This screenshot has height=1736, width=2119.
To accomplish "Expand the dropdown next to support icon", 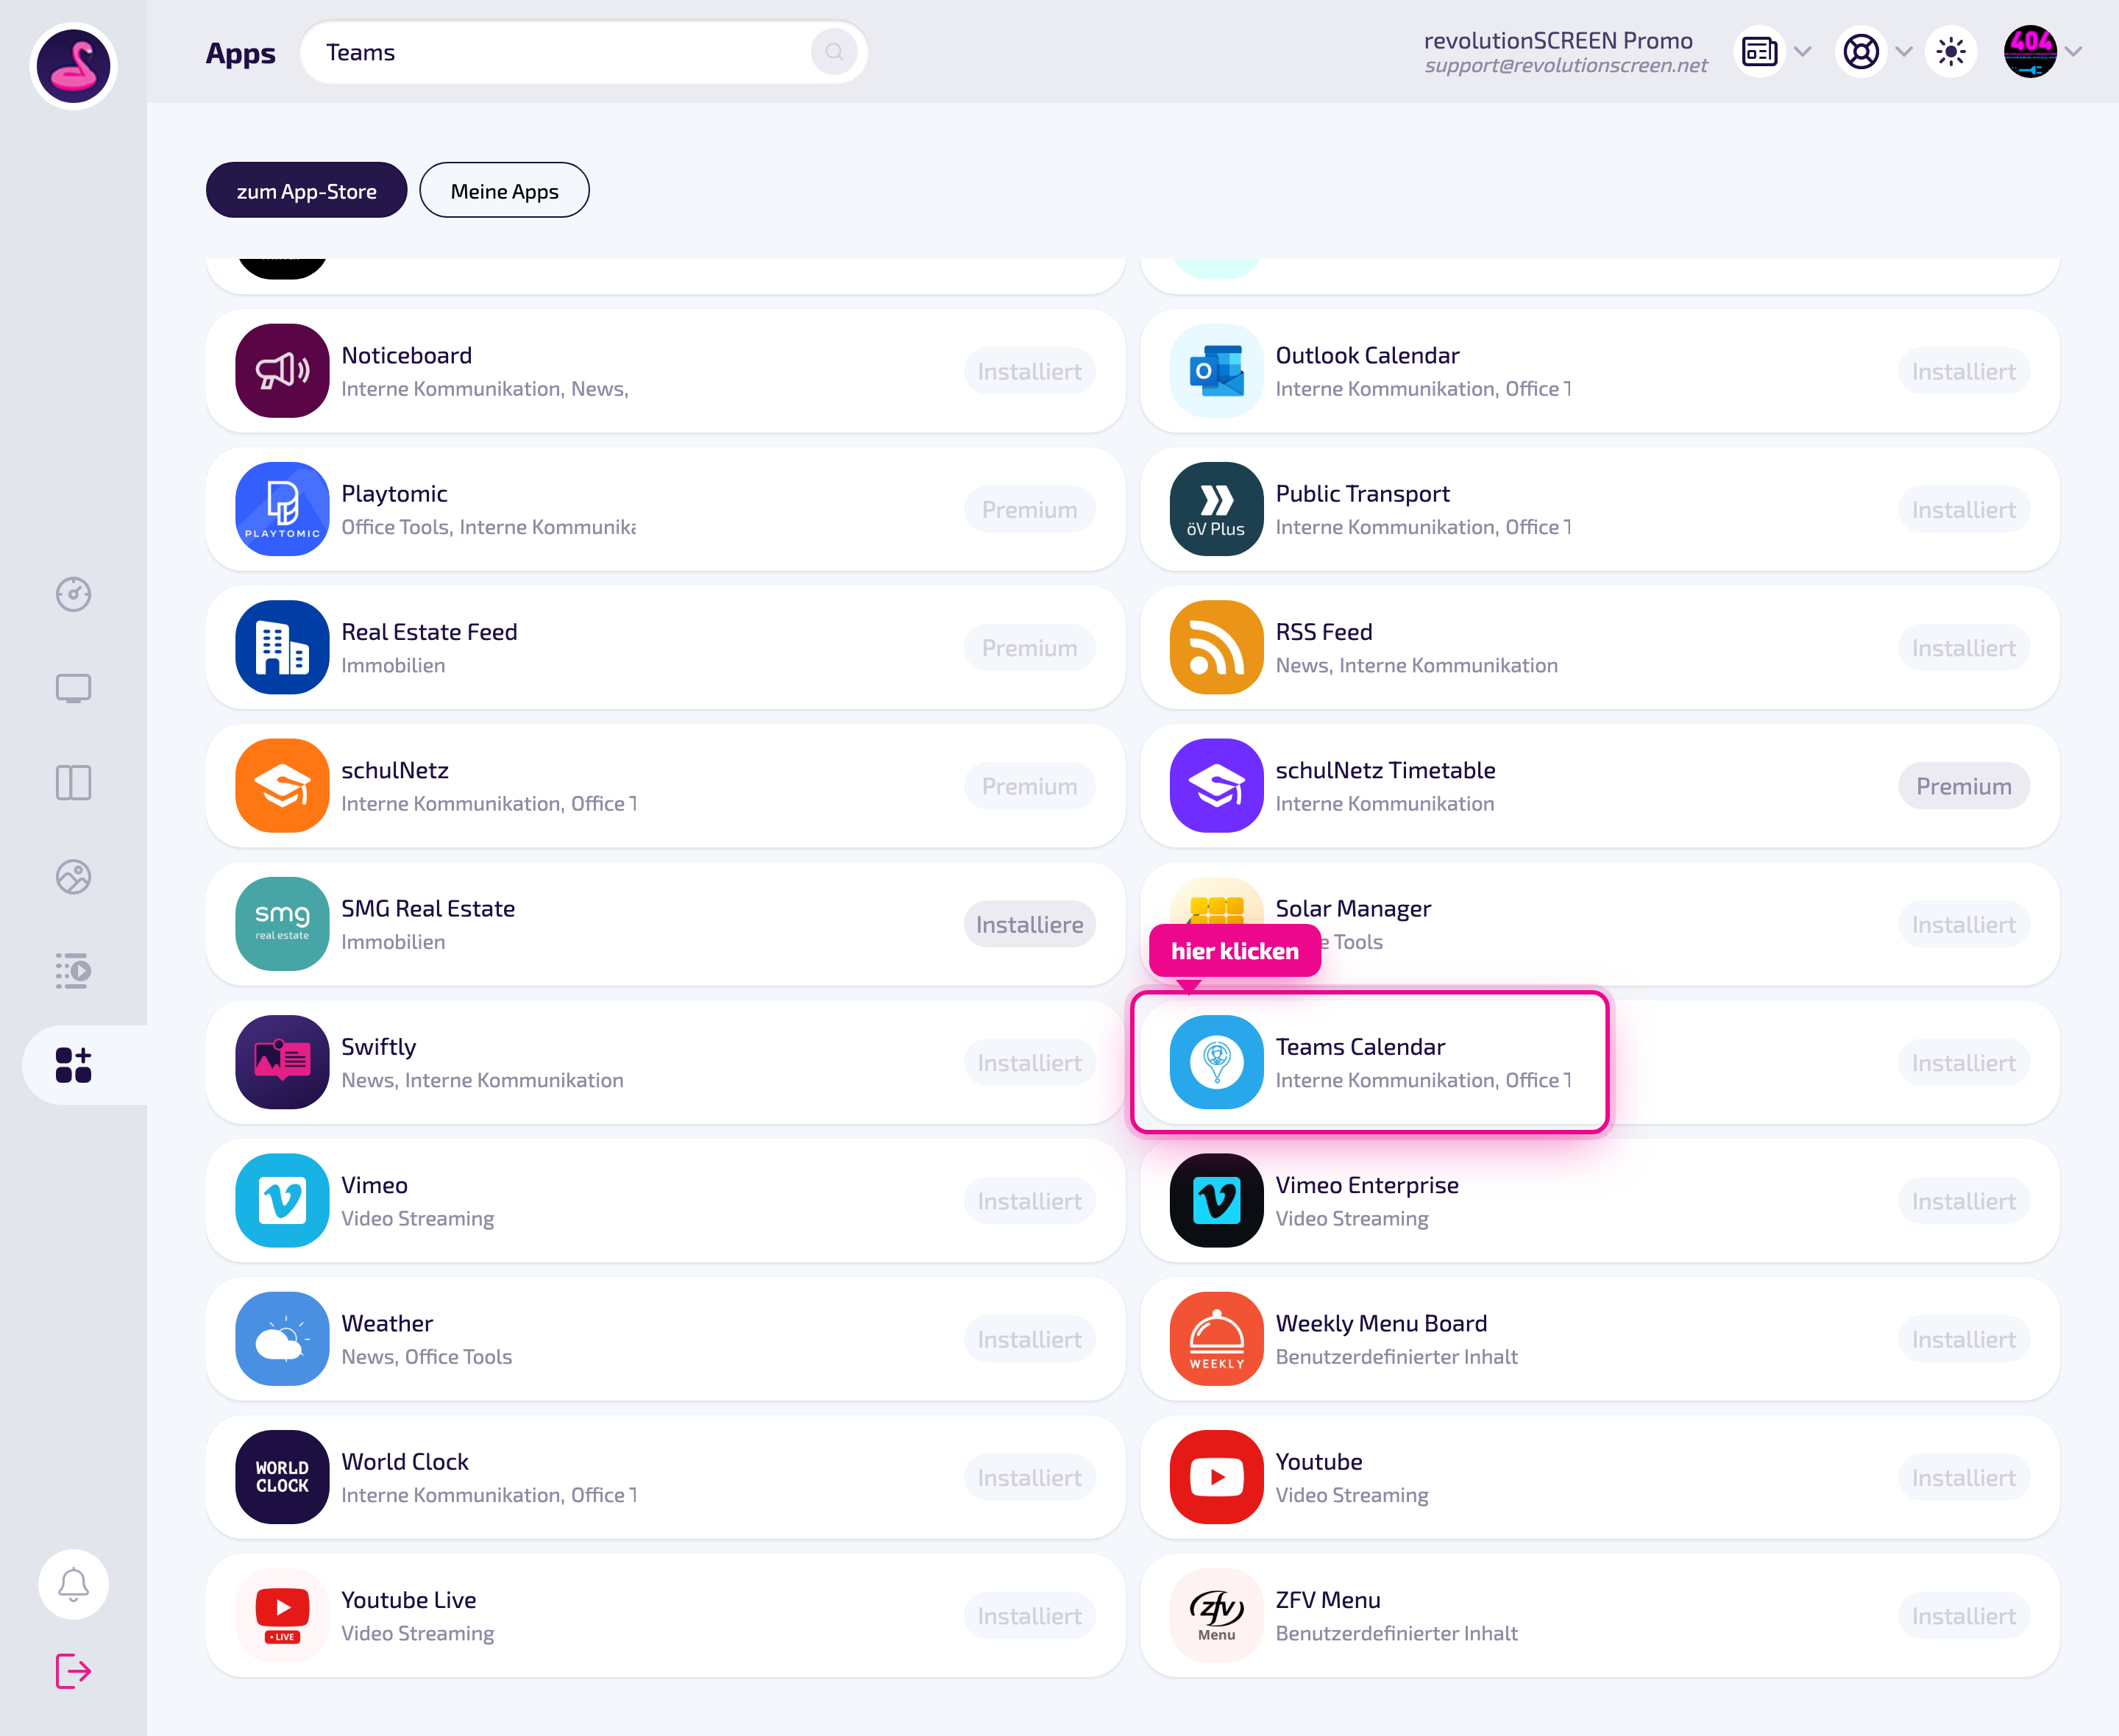I will [1904, 52].
